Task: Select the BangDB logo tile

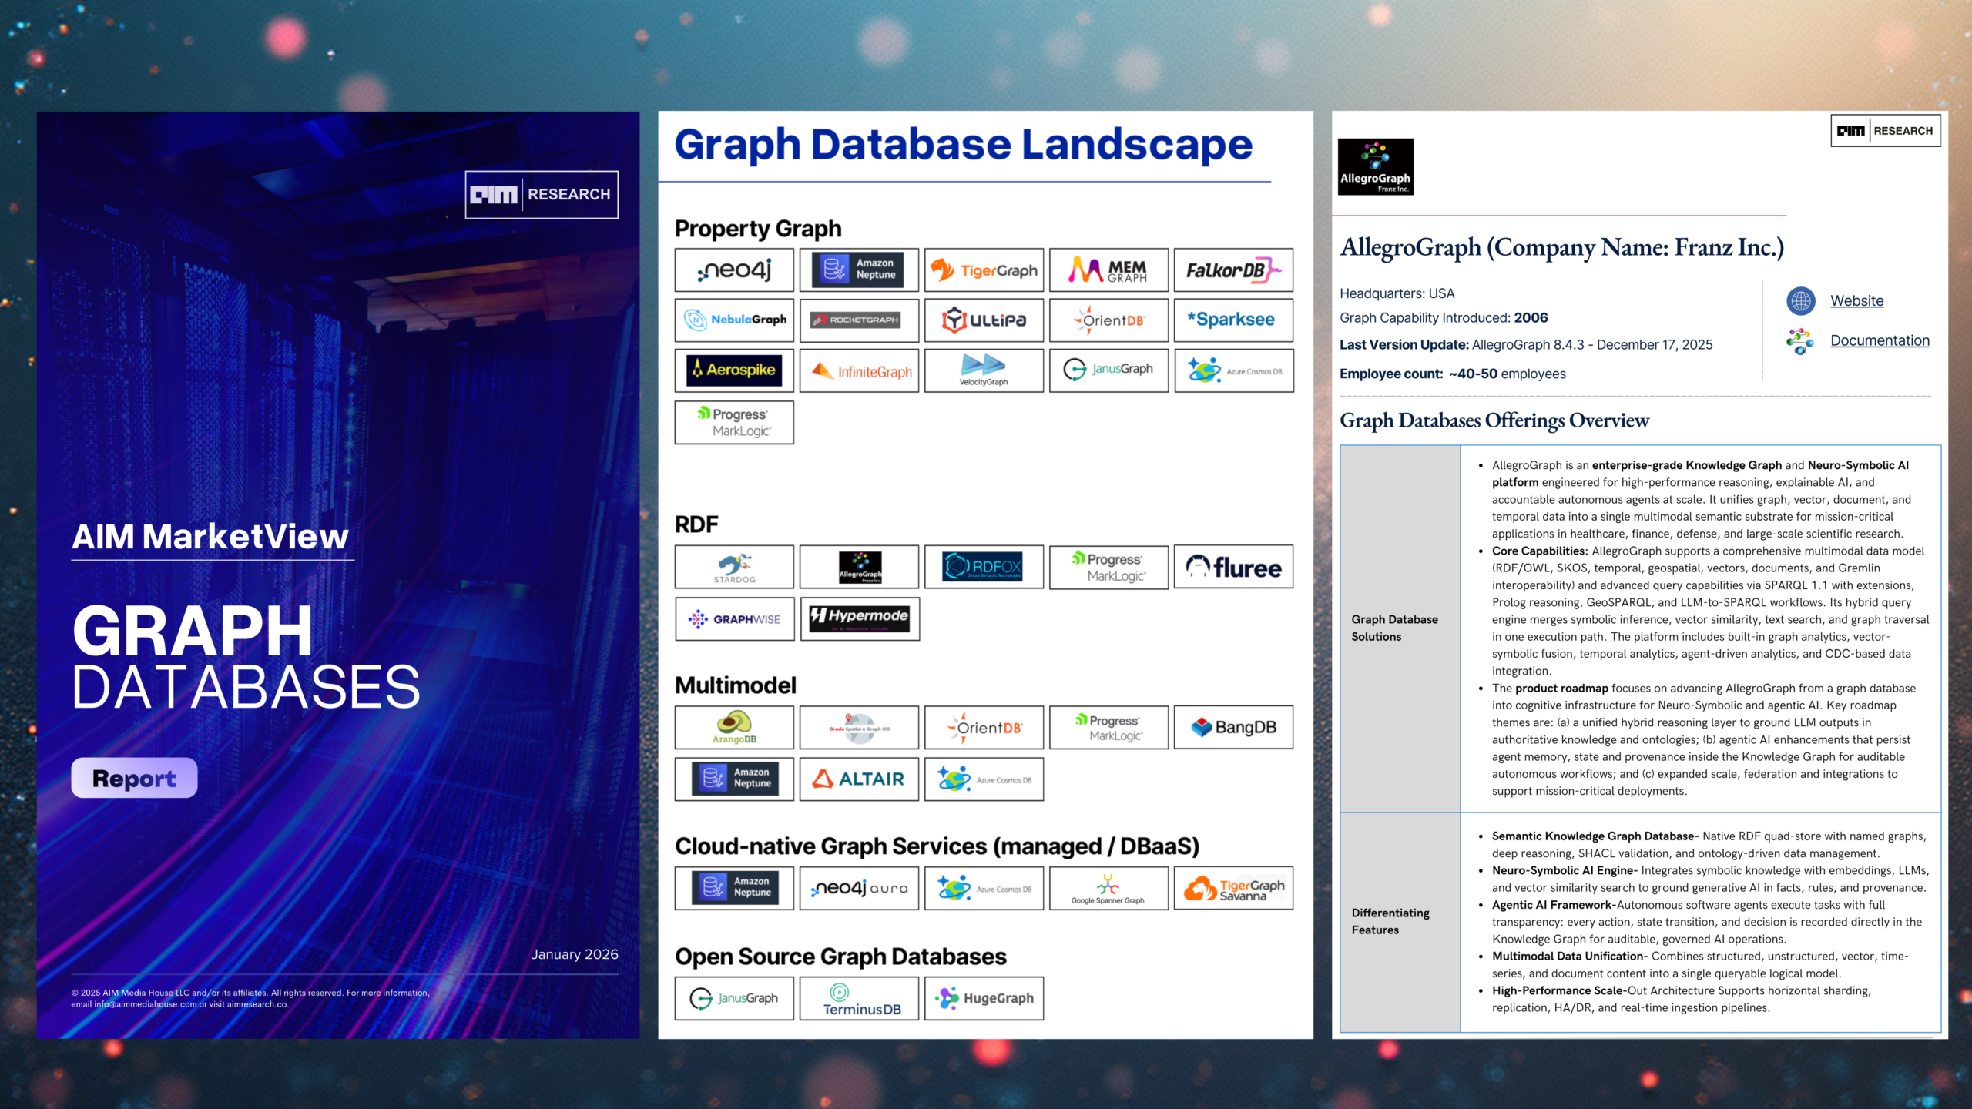Action: point(1233,727)
